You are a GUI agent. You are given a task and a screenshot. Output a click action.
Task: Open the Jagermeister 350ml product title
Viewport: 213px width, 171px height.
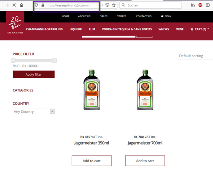pyautogui.click(x=92, y=143)
